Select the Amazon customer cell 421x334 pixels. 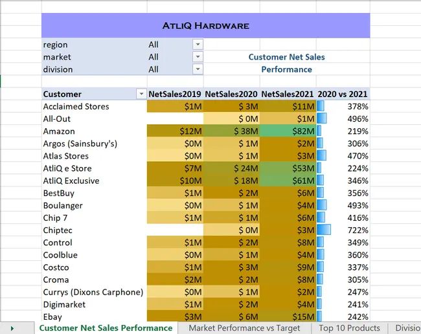(x=95, y=131)
